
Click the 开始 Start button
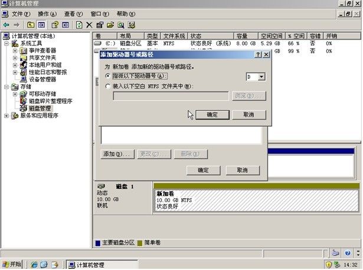[12, 264]
